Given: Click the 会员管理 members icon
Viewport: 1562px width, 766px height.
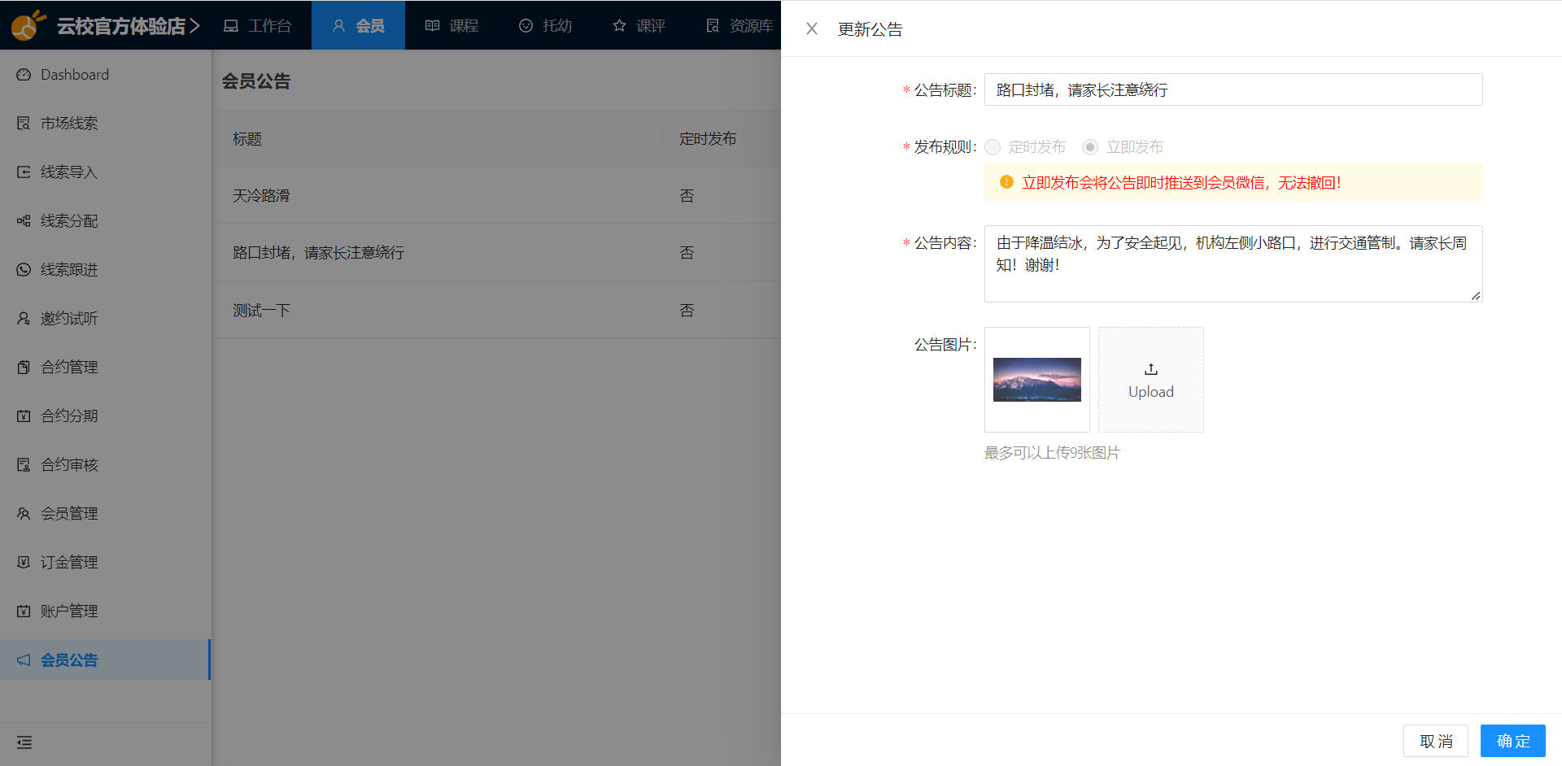Looking at the screenshot, I should click(x=24, y=514).
